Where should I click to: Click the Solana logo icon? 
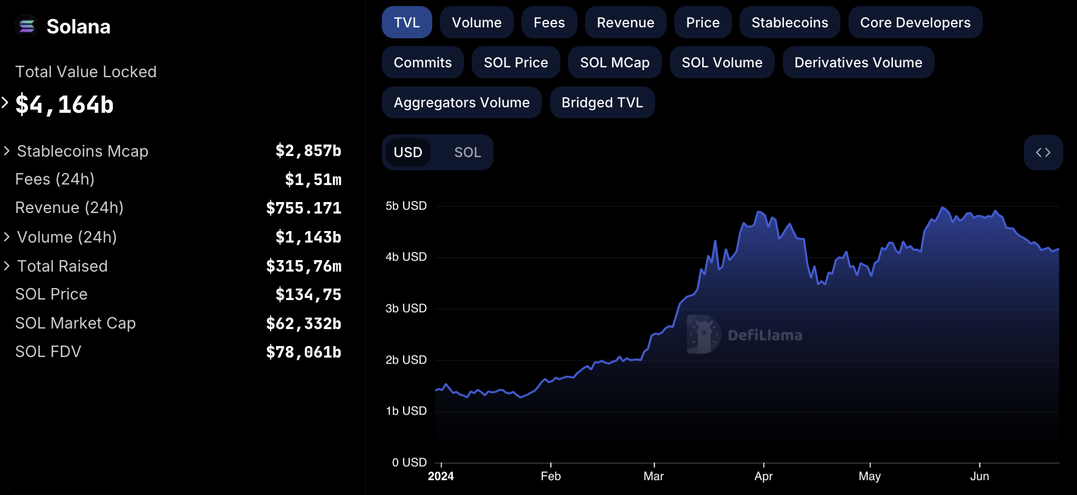tap(26, 26)
